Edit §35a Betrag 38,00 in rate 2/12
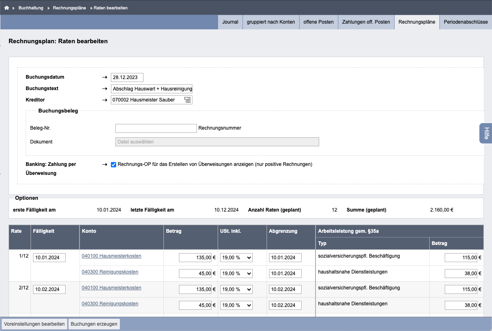 (461, 305)
